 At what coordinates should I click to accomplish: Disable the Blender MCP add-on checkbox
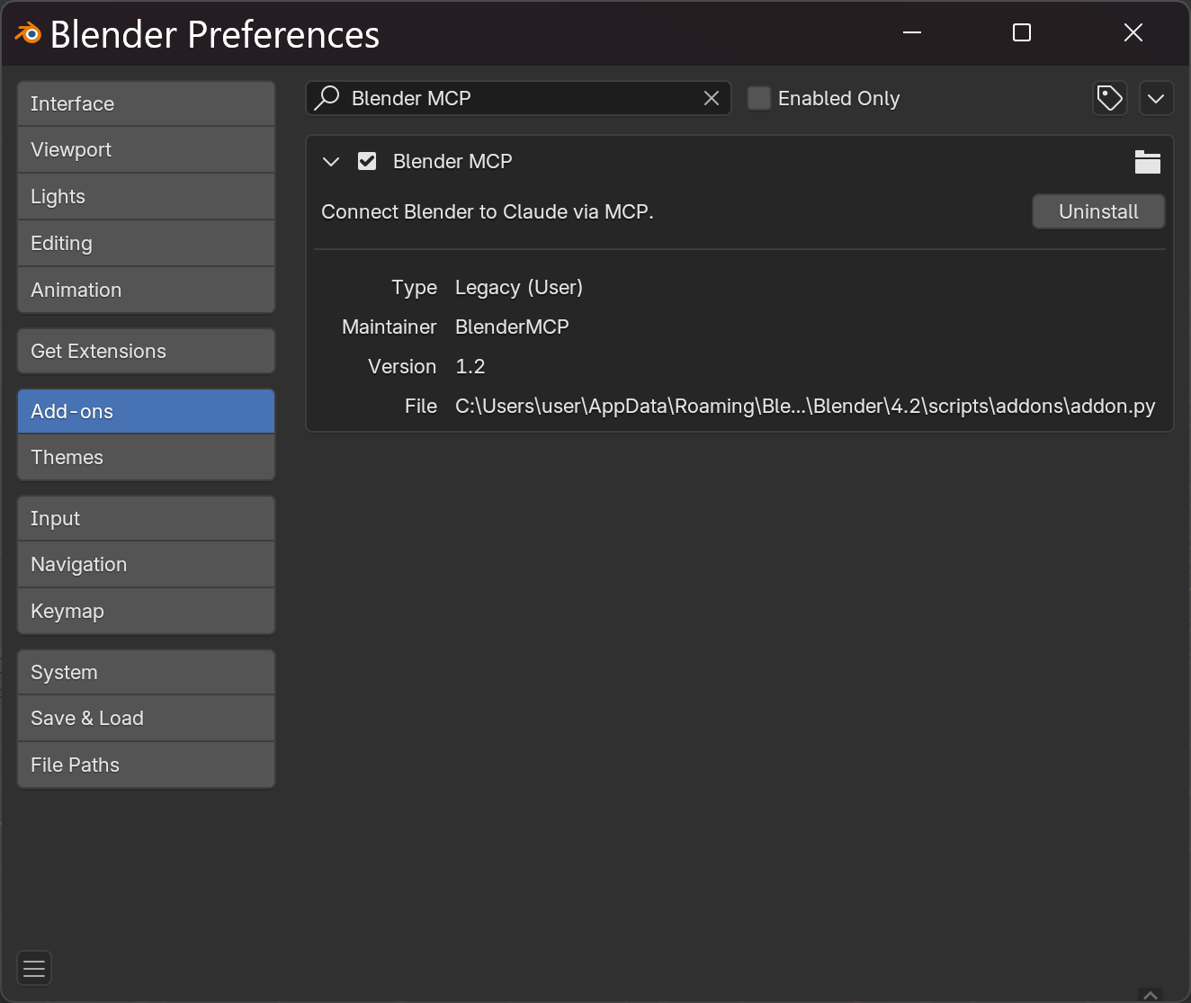click(x=367, y=161)
